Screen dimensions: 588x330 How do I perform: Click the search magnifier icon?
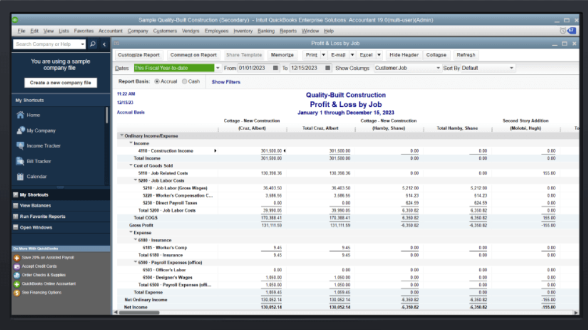[x=93, y=44]
